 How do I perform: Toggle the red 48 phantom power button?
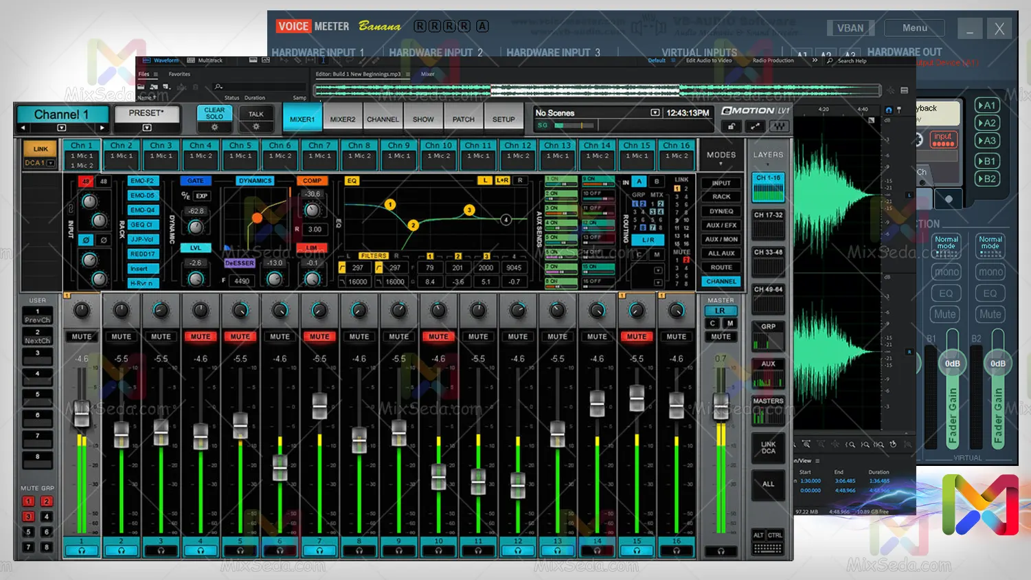tap(86, 181)
